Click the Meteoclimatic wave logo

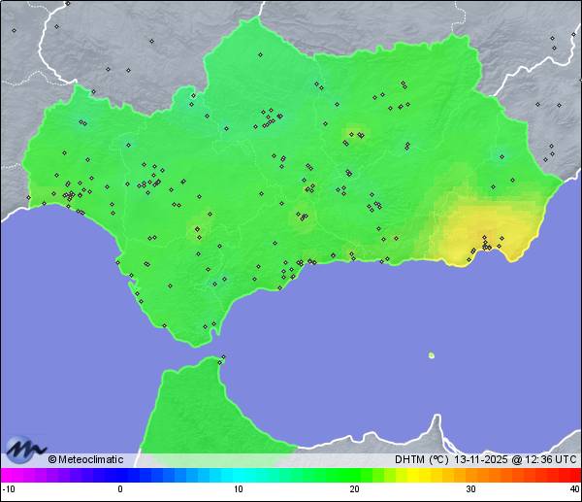[x=25, y=449]
